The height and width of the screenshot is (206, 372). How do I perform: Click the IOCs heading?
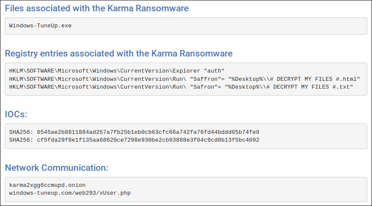point(16,114)
